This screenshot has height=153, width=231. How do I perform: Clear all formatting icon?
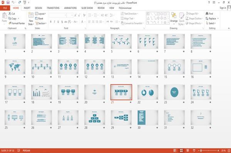(x=84, y=15)
